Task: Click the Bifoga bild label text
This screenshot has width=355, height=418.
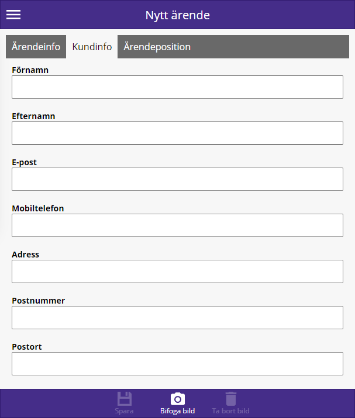Action: (x=177, y=411)
